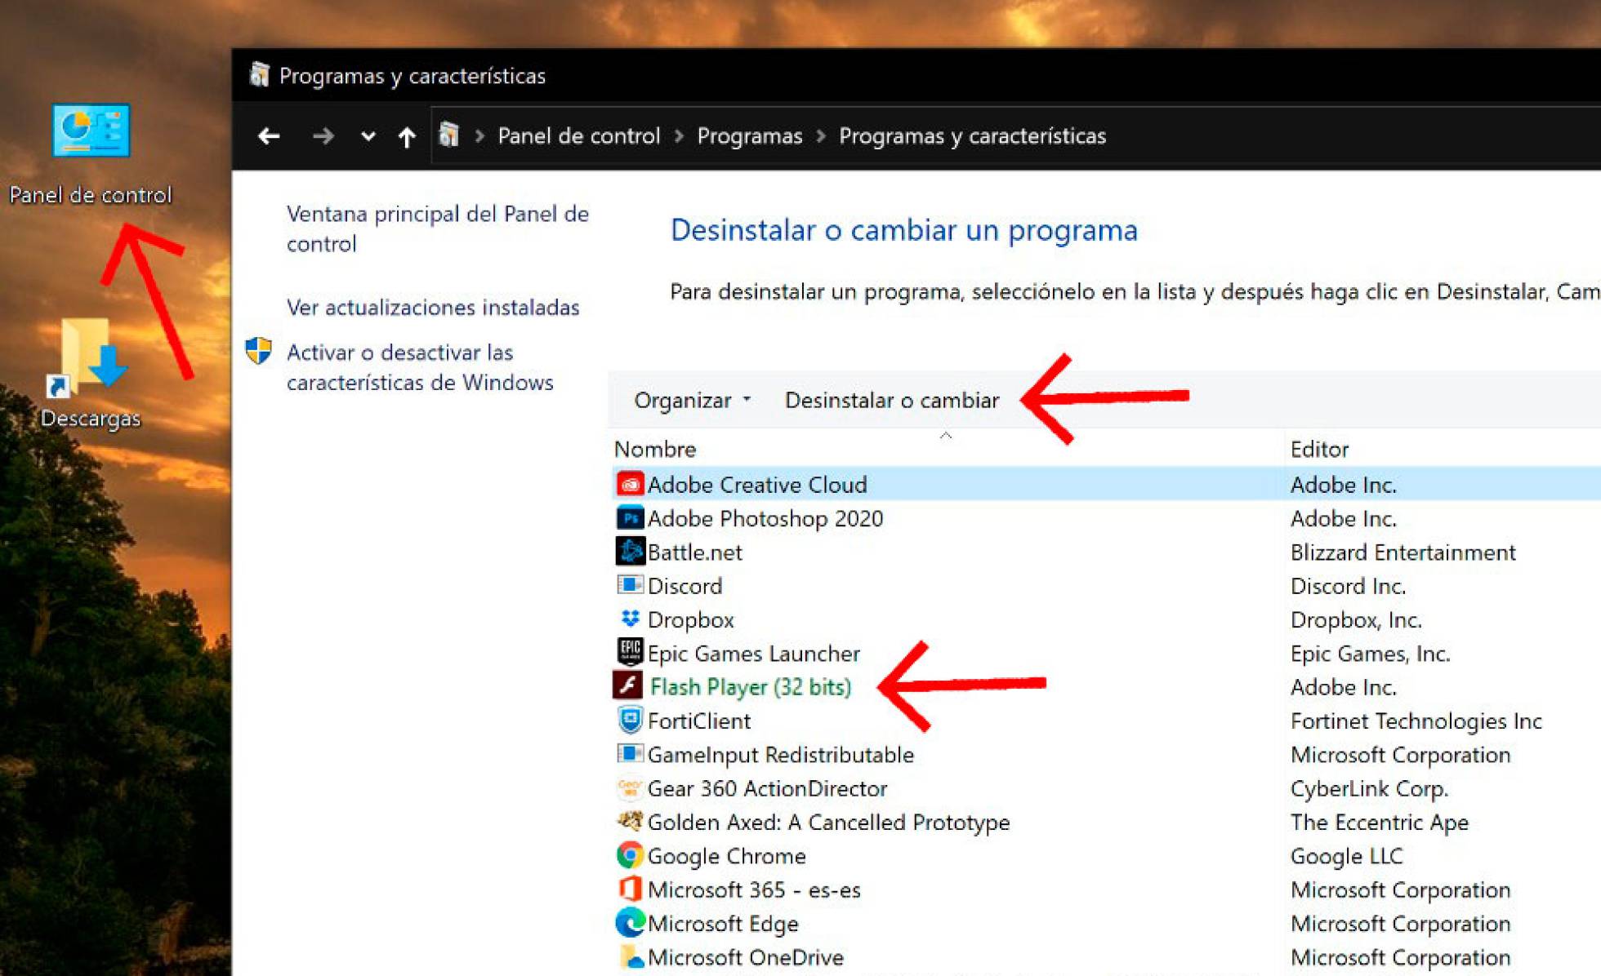Select the Flash Player icon
This screenshot has width=1601, height=976.
[628, 685]
